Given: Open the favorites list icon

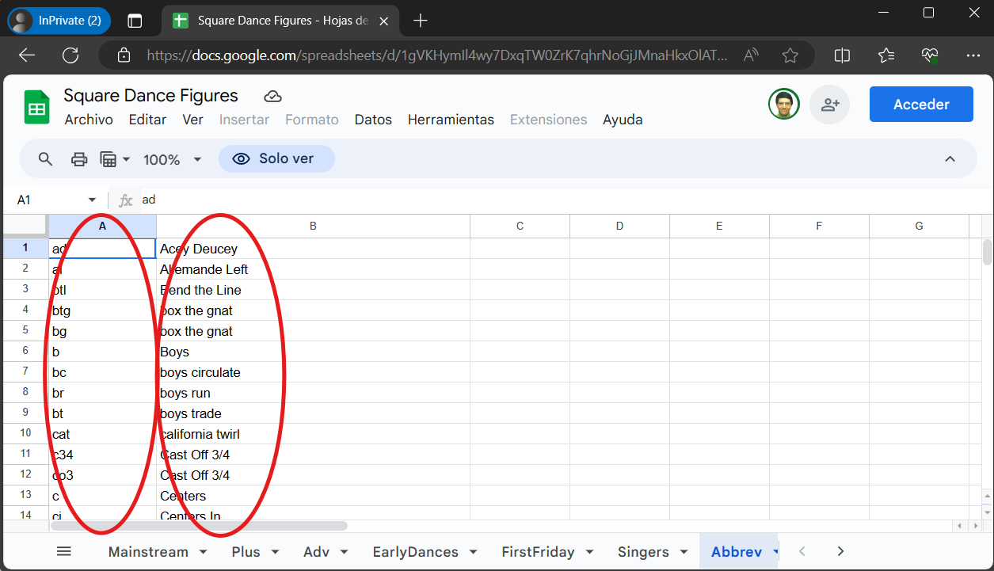Looking at the screenshot, I should (886, 55).
